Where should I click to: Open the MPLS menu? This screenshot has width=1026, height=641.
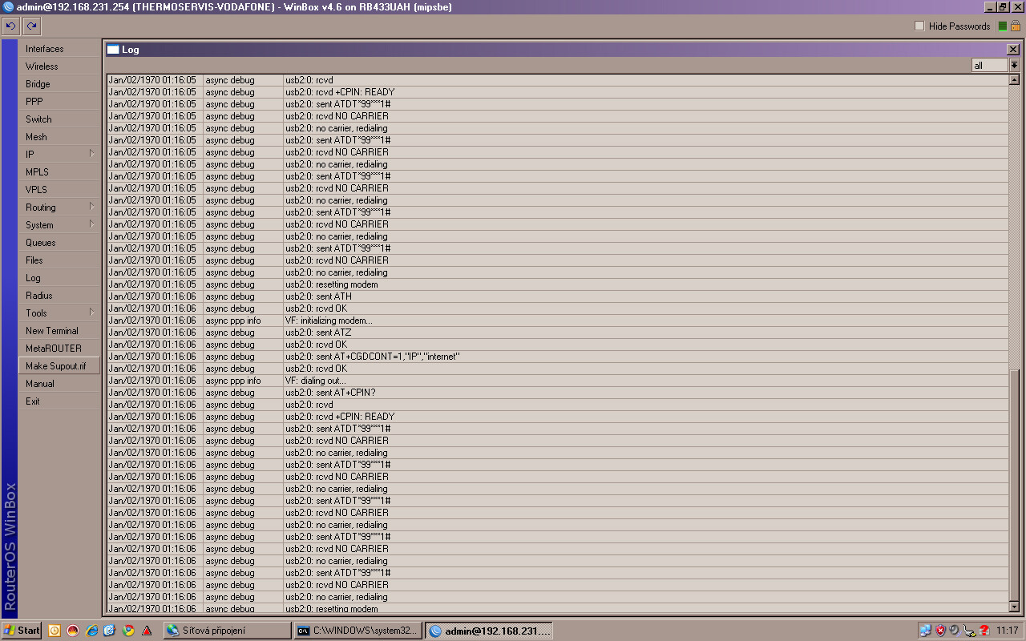tap(59, 172)
